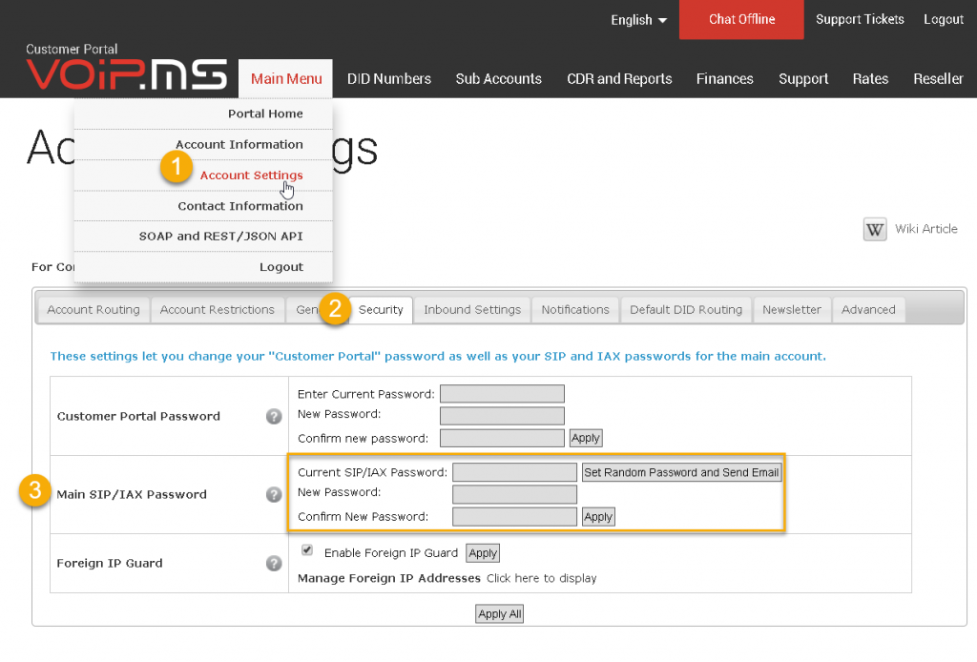The image size is (977, 662).
Task: Open the Inbound Settings tab
Action: (x=472, y=309)
